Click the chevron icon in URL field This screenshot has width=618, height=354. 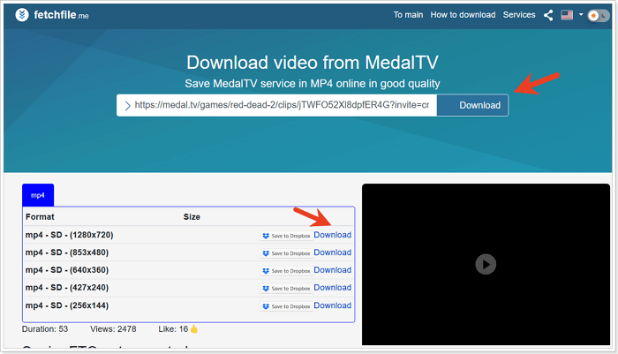(127, 106)
